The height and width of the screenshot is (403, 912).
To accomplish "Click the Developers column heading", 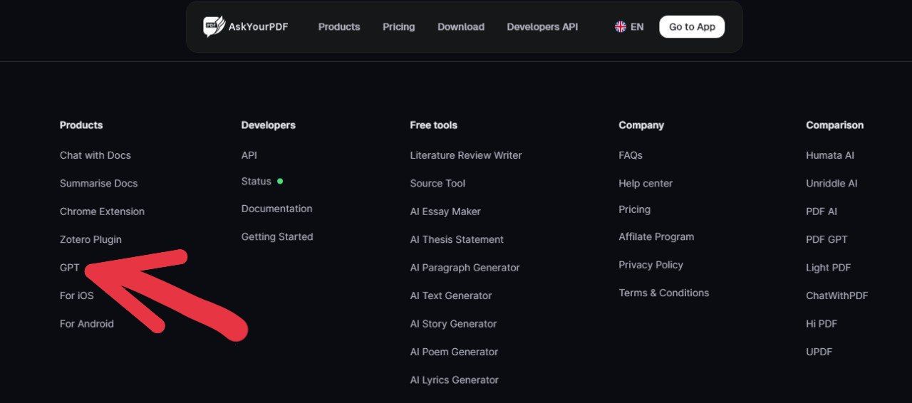I will [x=268, y=125].
